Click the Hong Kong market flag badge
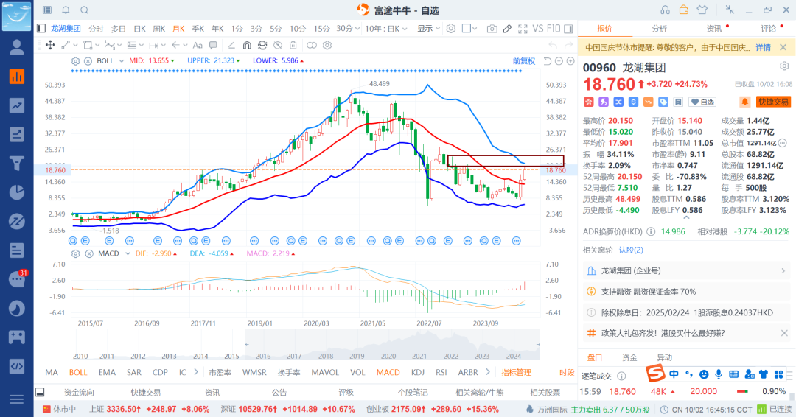Viewport: 796px width, 417px height. 588,102
